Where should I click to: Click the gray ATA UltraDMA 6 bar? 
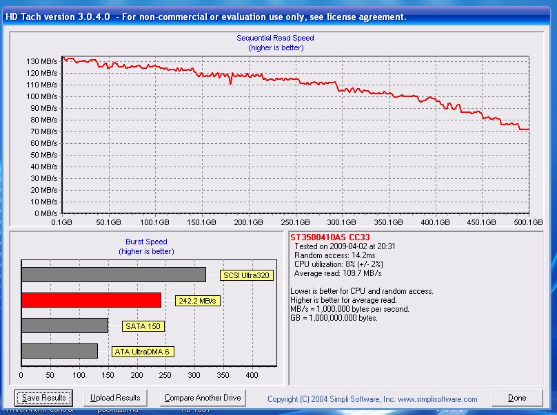59,351
